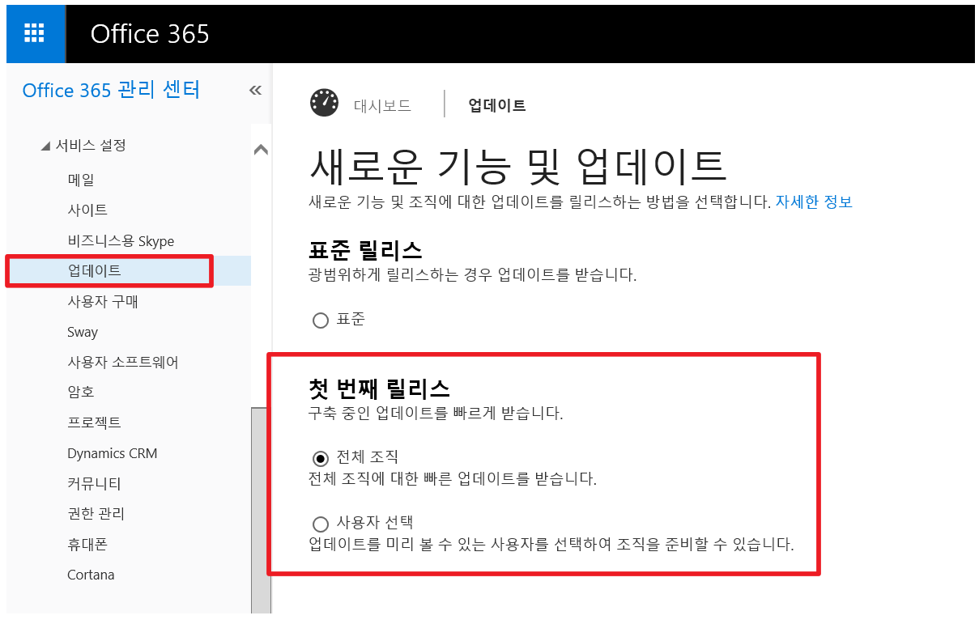
Task: Click the 전체 조직에 대한 빠른 업데이트 description
Action: click(x=453, y=478)
